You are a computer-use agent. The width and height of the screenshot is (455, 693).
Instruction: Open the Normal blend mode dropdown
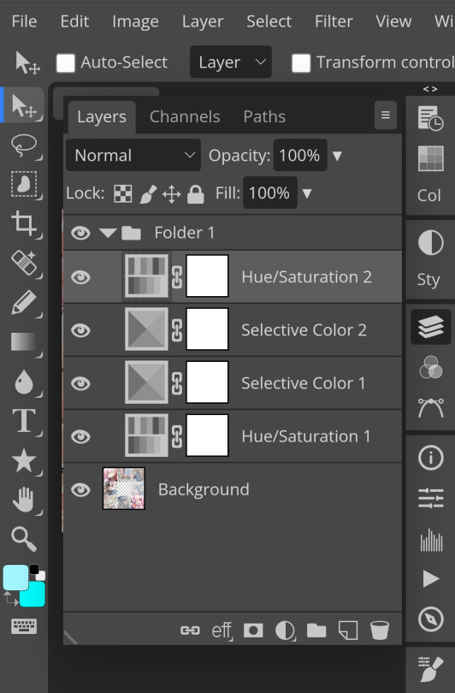pyautogui.click(x=133, y=155)
